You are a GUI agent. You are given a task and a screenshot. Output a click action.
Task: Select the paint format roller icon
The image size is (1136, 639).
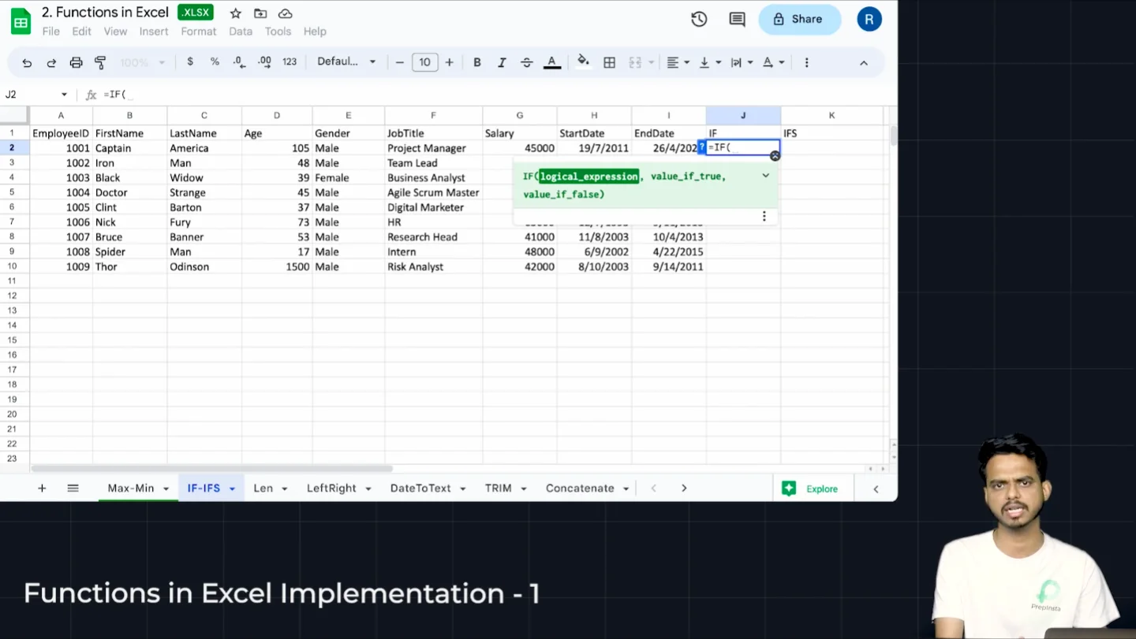point(100,62)
